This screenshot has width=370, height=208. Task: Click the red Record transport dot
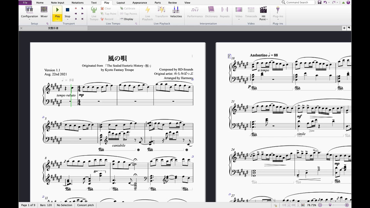(76, 8)
